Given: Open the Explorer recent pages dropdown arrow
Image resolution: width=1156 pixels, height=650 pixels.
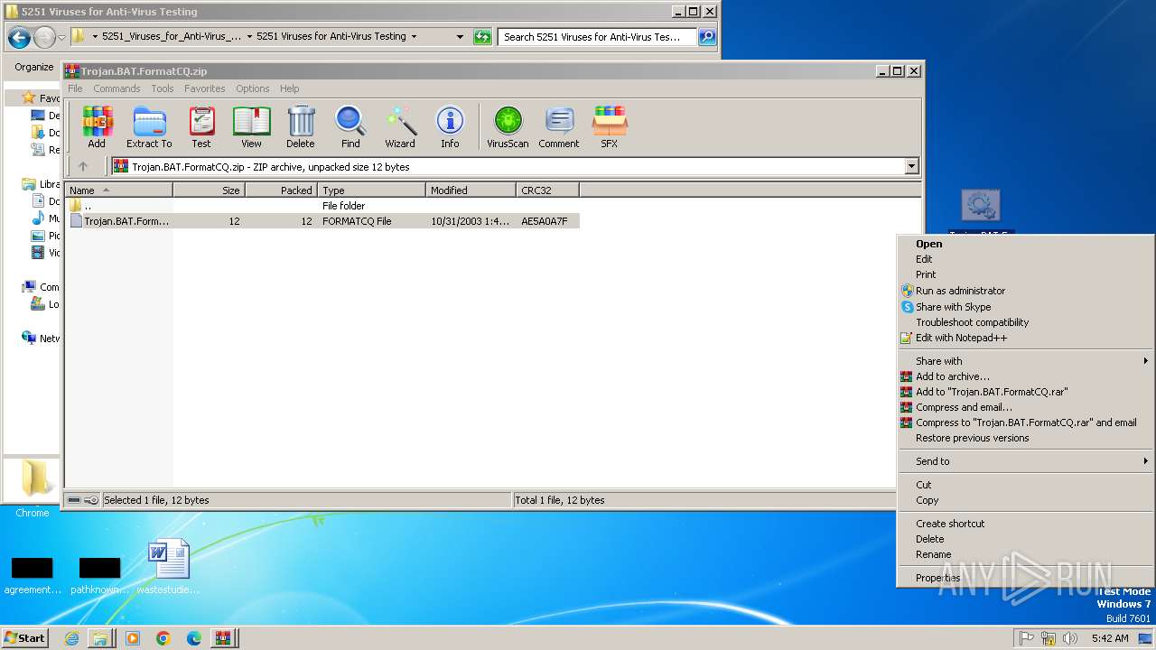Looking at the screenshot, I should (x=61, y=37).
